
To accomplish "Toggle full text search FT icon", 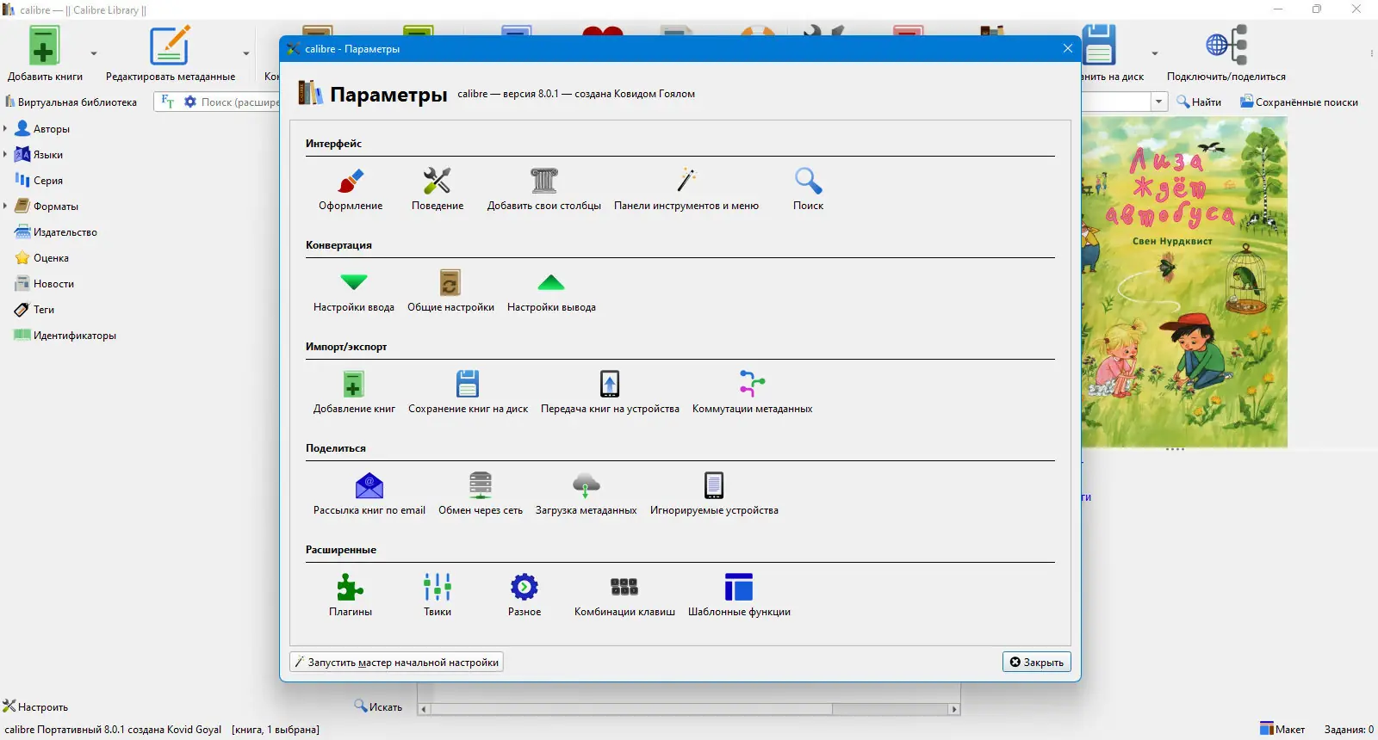I will [168, 102].
